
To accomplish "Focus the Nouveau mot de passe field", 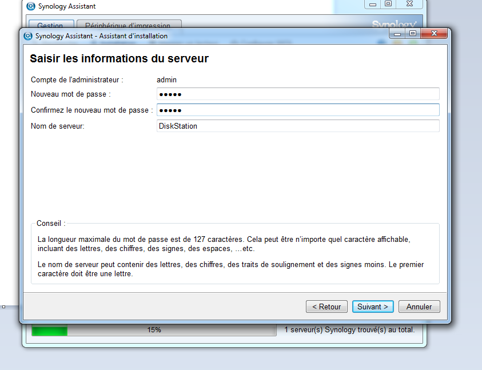I will [x=298, y=94].
